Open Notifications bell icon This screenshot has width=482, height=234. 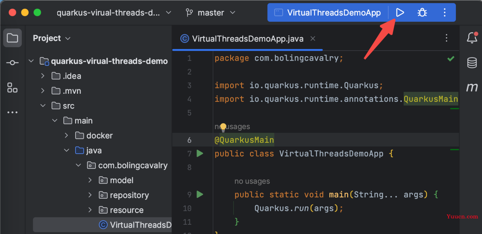pos(472,38)
